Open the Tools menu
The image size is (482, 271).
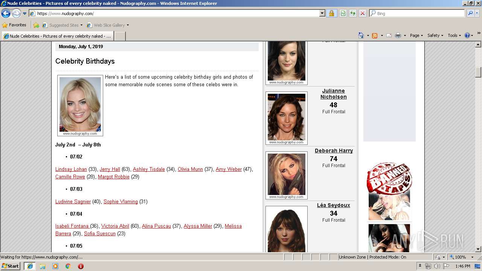pyautogui.click(x=455, y=35)
